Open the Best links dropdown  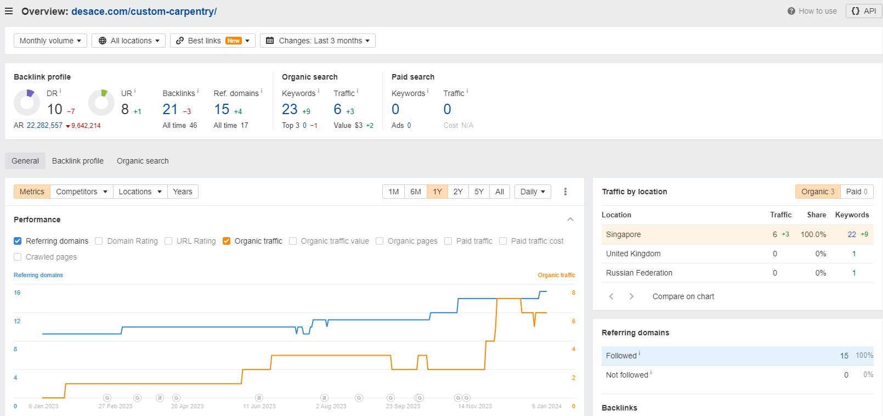pyautogui.click(x=213, y=41)
